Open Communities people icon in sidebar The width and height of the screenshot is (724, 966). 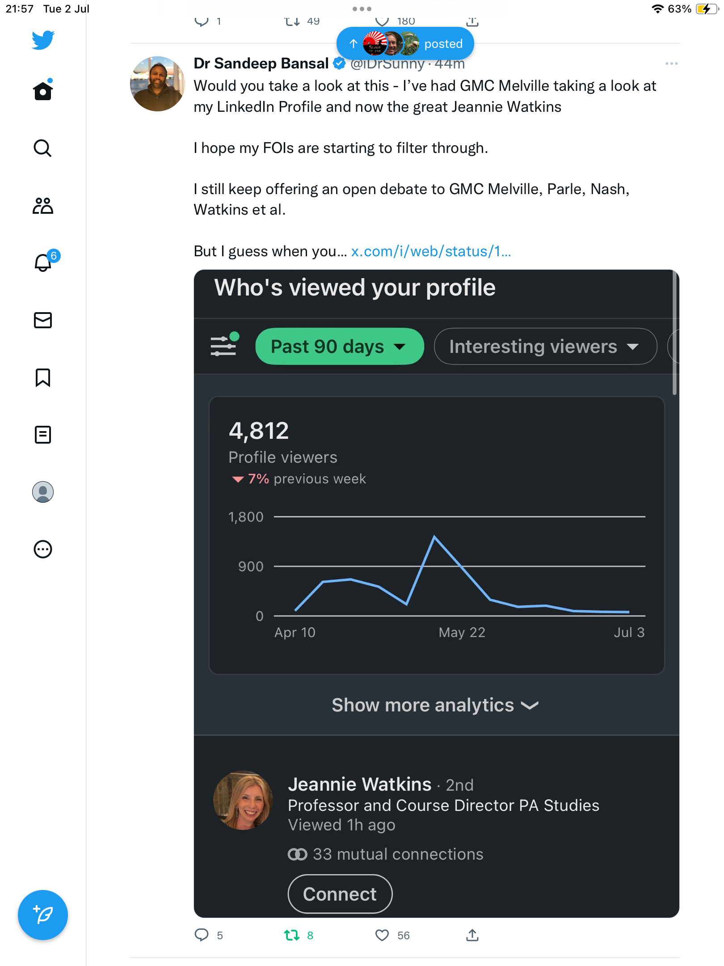pyautogui.click(x=43, y=206)
